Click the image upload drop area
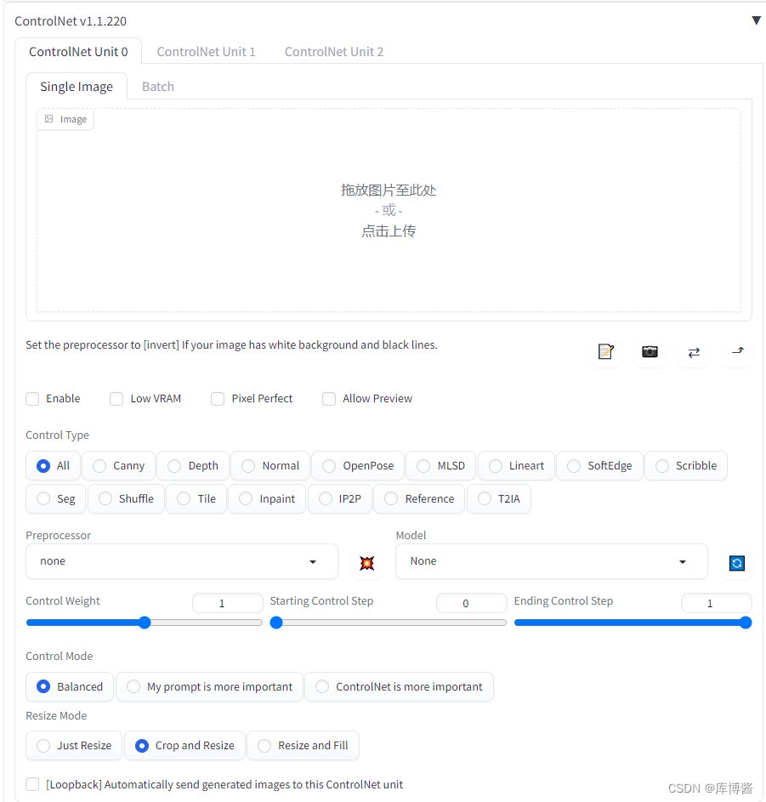The height and width of the screenshot is (802, 766). (x=389, y=210)
